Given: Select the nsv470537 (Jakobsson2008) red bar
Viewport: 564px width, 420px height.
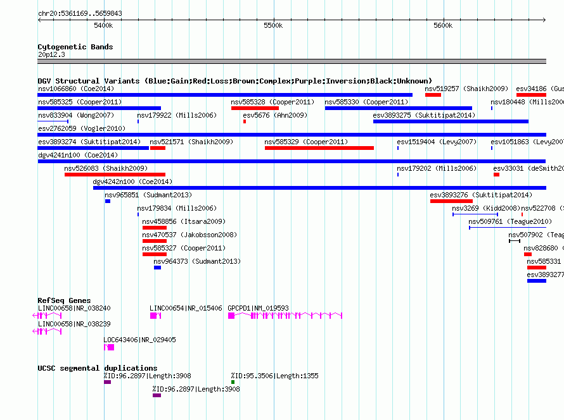Looking at the screenshot, I should 155,241.
